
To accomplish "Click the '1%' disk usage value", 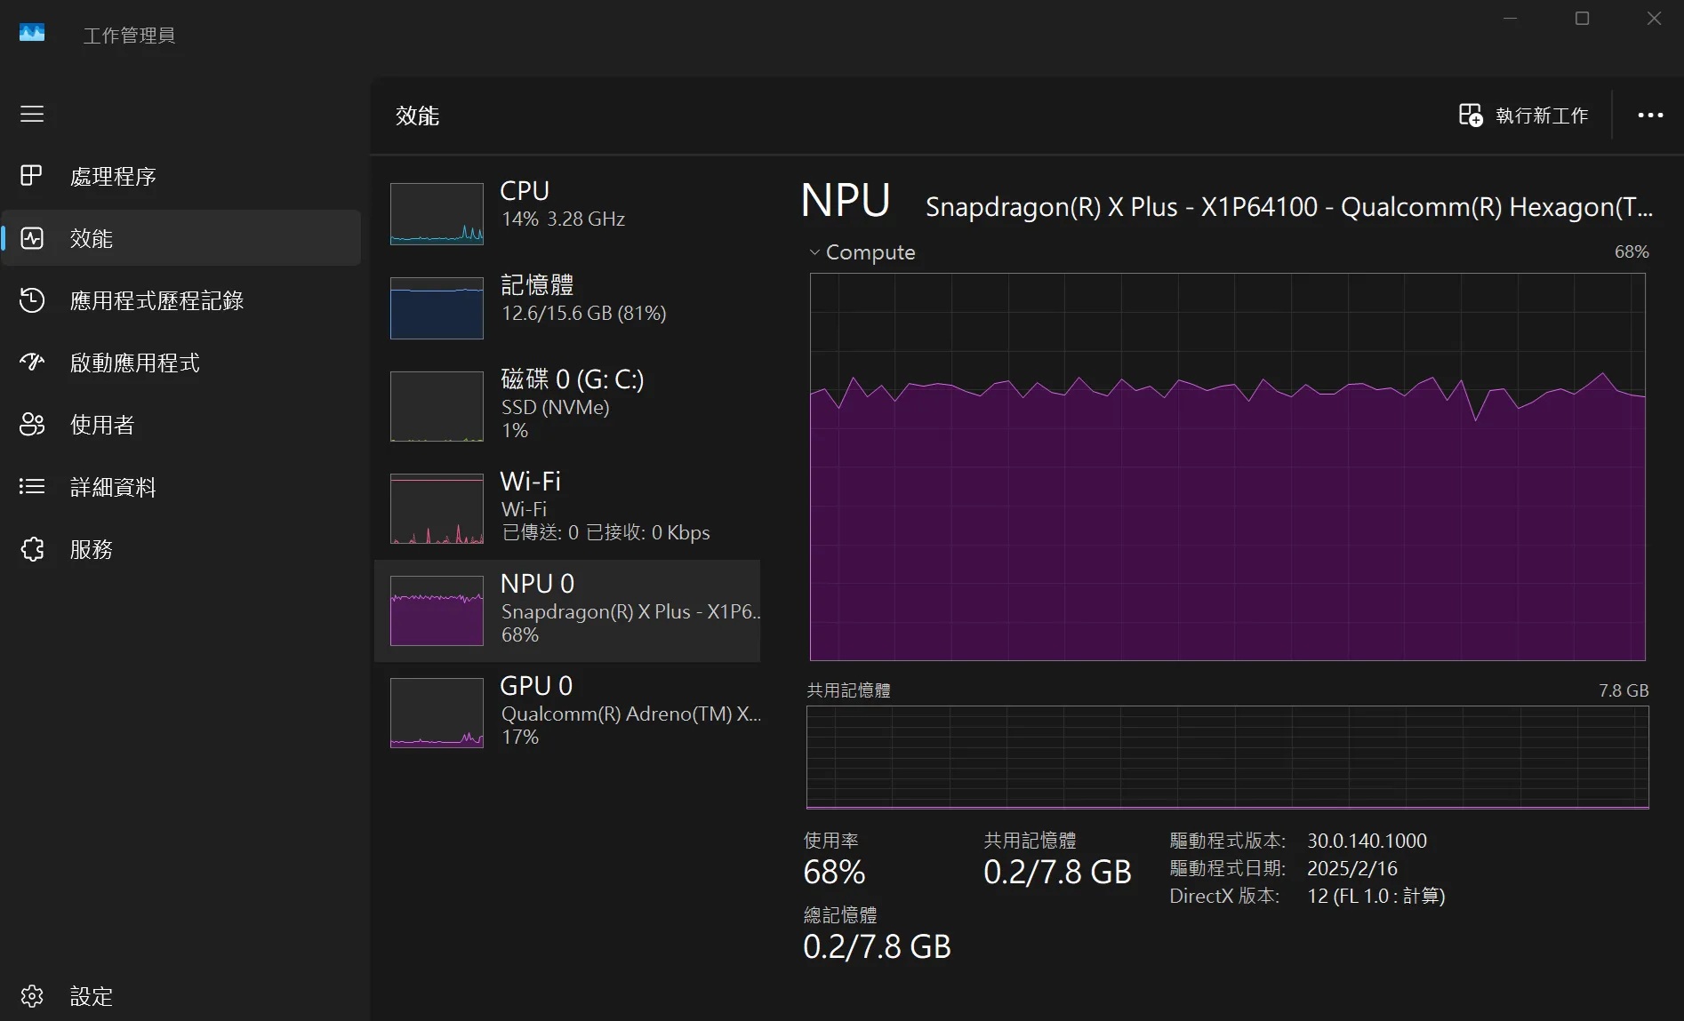I will [x=515, y=430].
